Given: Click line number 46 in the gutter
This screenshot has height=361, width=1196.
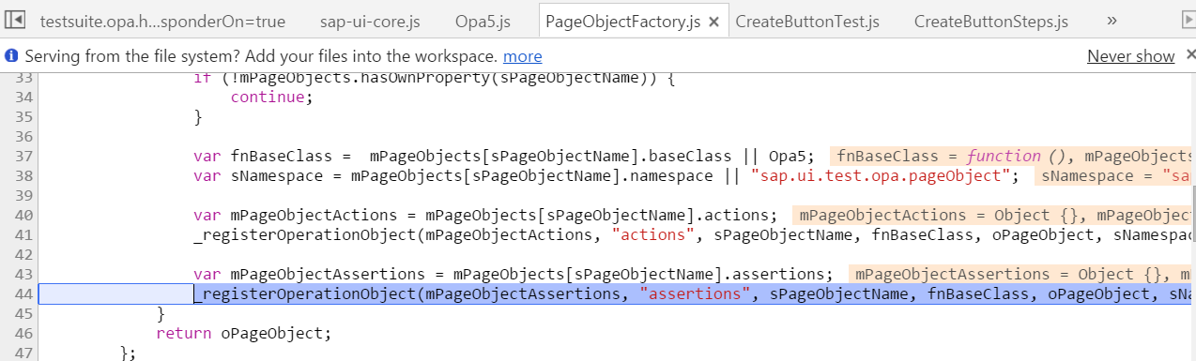Looking at the screenshot, I should 24,333.
